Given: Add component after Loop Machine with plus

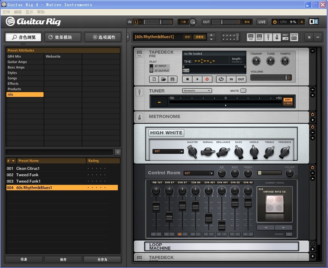Looking at the screenshot, I should tap(313, 249).
